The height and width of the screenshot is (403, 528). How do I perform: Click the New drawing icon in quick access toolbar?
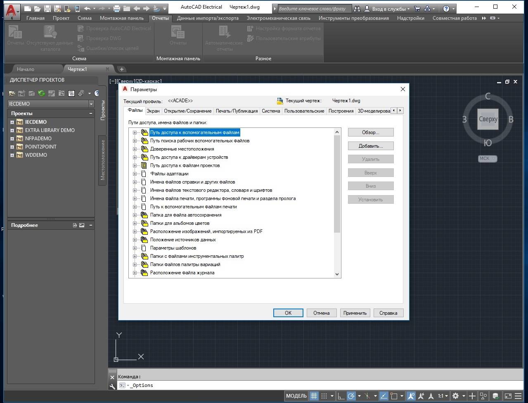point(28,8)
